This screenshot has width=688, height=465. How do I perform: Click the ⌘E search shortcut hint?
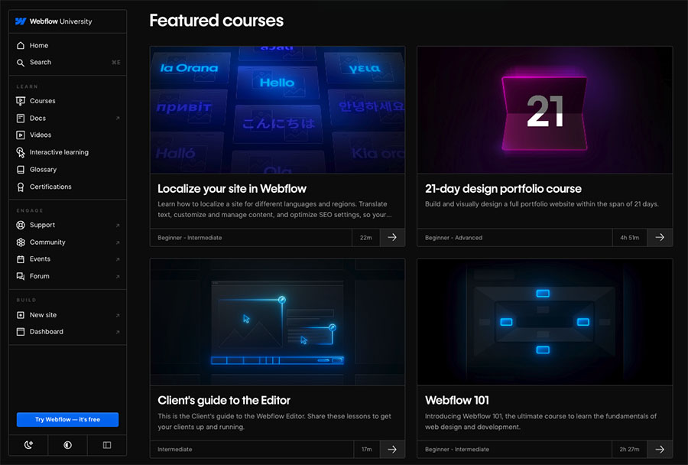(x=116, y=63)
